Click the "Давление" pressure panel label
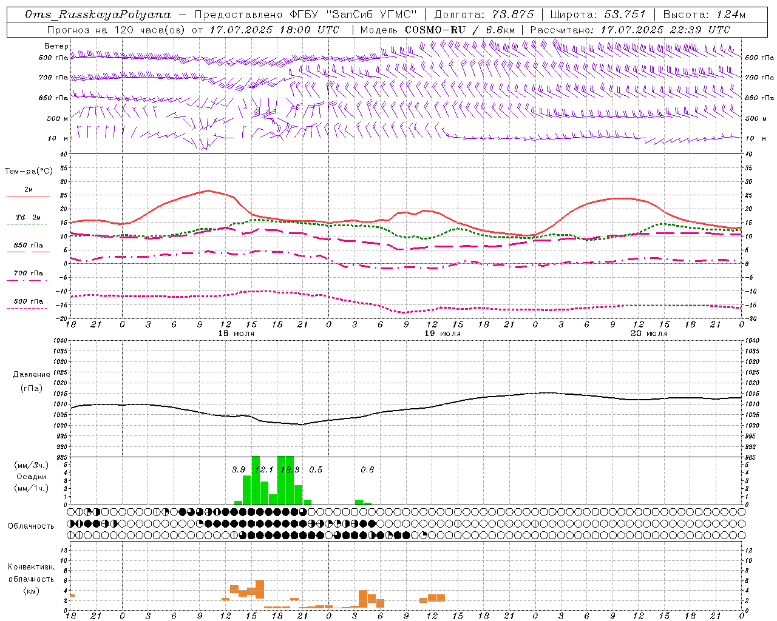The image size is (777, 621). click(31, 375)
